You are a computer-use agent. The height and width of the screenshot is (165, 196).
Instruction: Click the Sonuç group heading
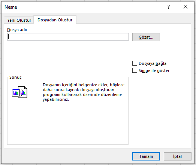(15, 77)
